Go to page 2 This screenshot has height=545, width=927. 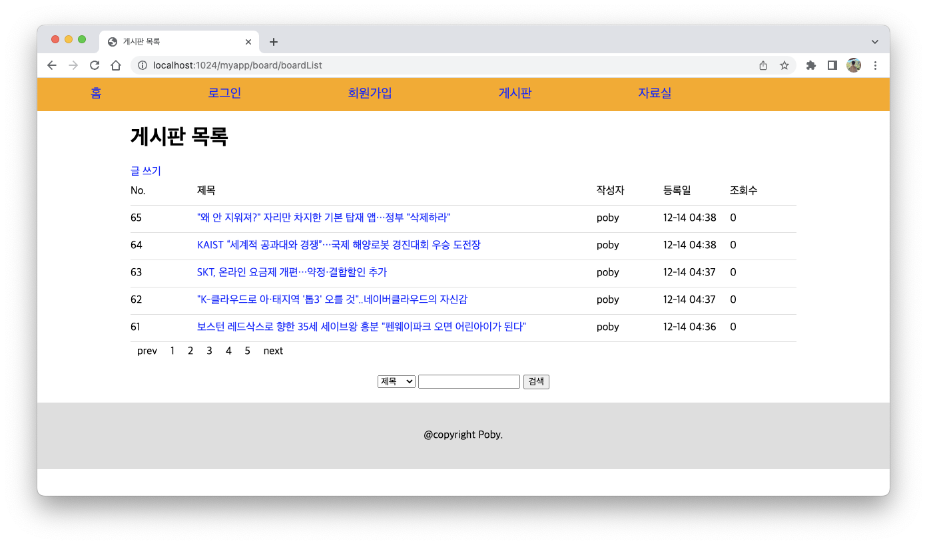pos(190,351)
